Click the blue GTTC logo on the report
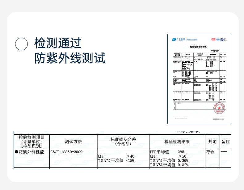 coord(178,39)
